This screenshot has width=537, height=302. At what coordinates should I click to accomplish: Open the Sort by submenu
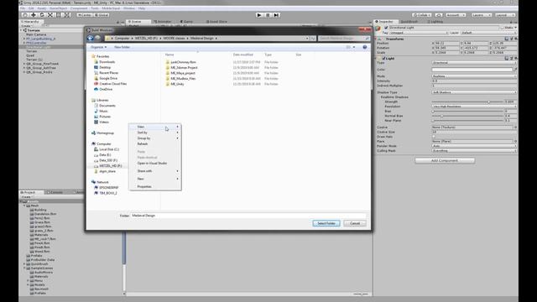[x=154, y=133]
